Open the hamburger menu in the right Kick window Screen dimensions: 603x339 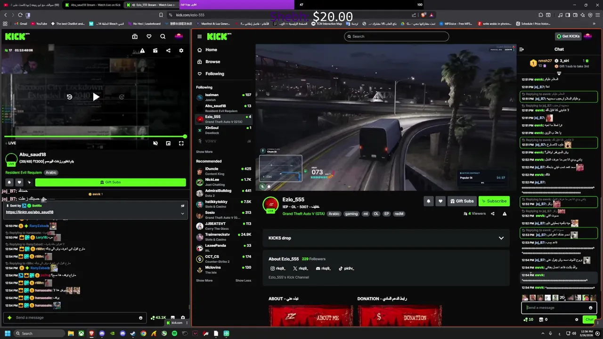199,36
